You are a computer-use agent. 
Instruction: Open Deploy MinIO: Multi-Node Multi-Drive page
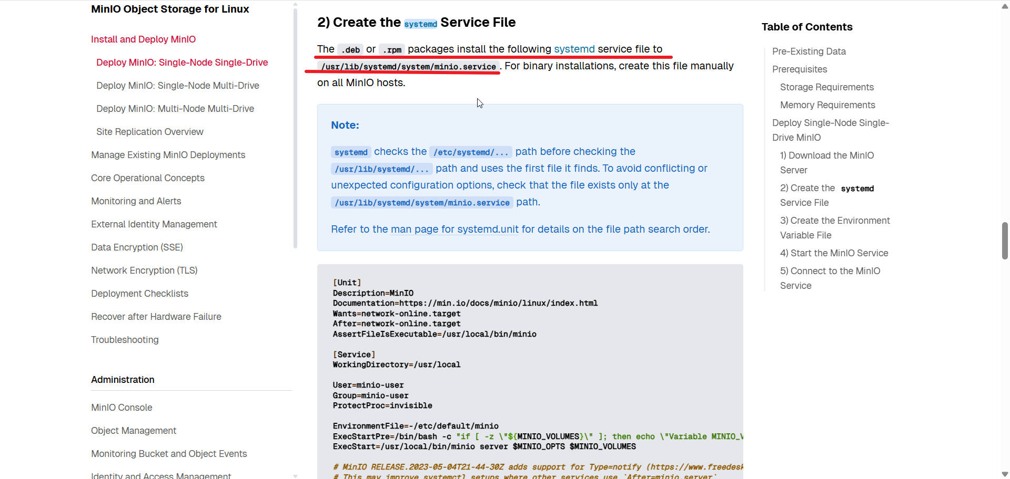pos(175,109)
